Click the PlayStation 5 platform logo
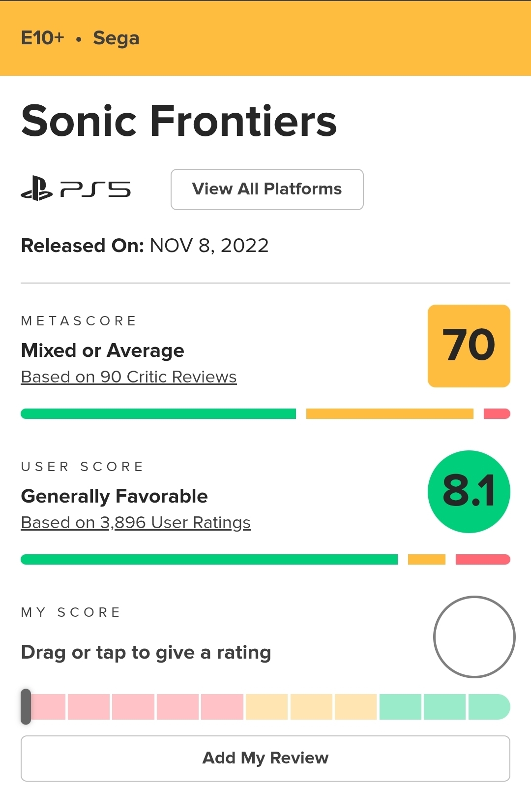 click(76, 190)
